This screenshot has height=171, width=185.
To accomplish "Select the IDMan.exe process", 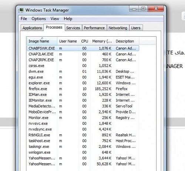I will pyautogui.click(x=83, y=94).
